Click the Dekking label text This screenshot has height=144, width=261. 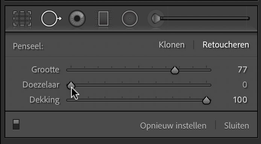[x=44, y=100]
